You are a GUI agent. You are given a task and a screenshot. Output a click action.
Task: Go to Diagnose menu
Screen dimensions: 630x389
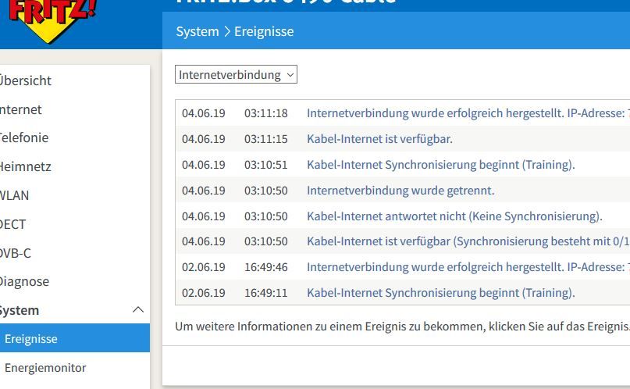pos(24,281)
